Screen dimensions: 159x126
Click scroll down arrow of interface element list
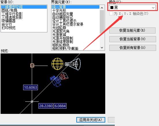click(102, 47)
